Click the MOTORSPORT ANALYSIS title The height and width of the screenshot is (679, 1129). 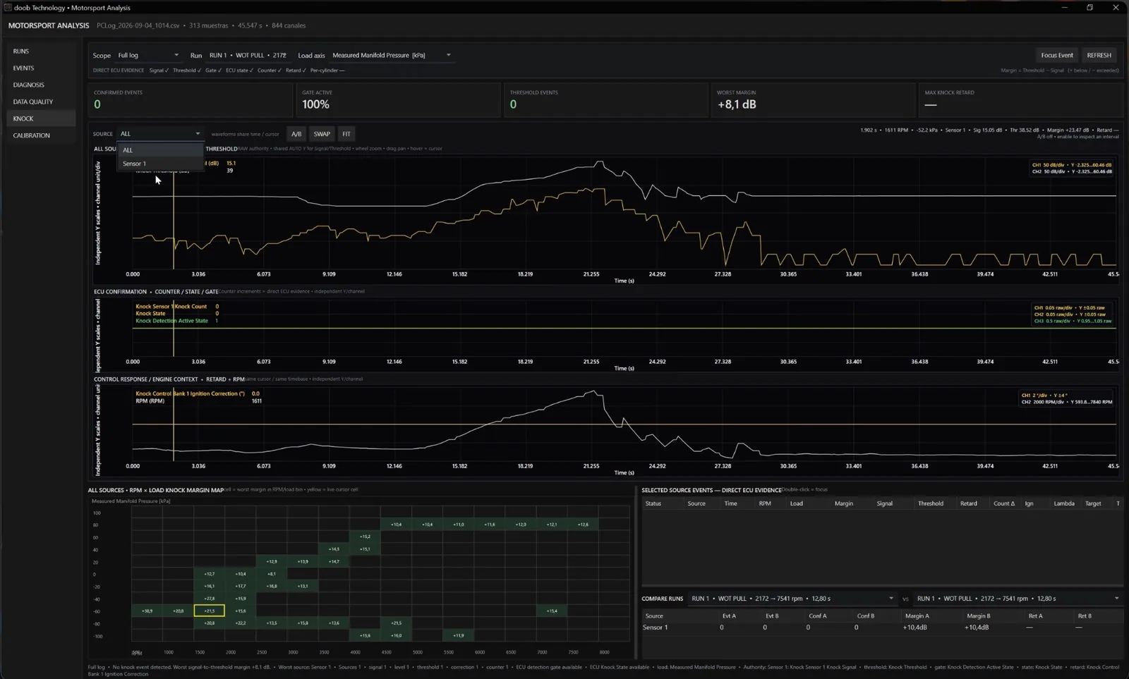point(49,25)
